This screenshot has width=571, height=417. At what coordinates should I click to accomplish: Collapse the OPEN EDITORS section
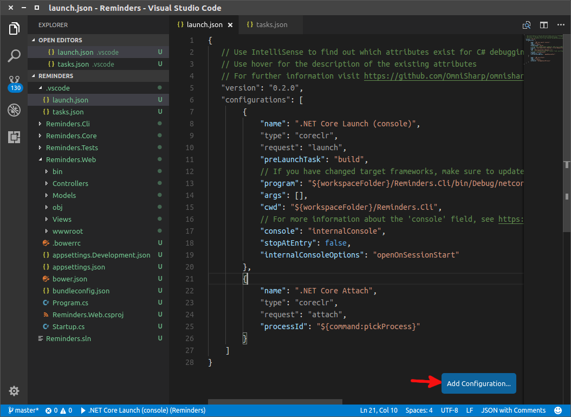[x=98, y=40]
